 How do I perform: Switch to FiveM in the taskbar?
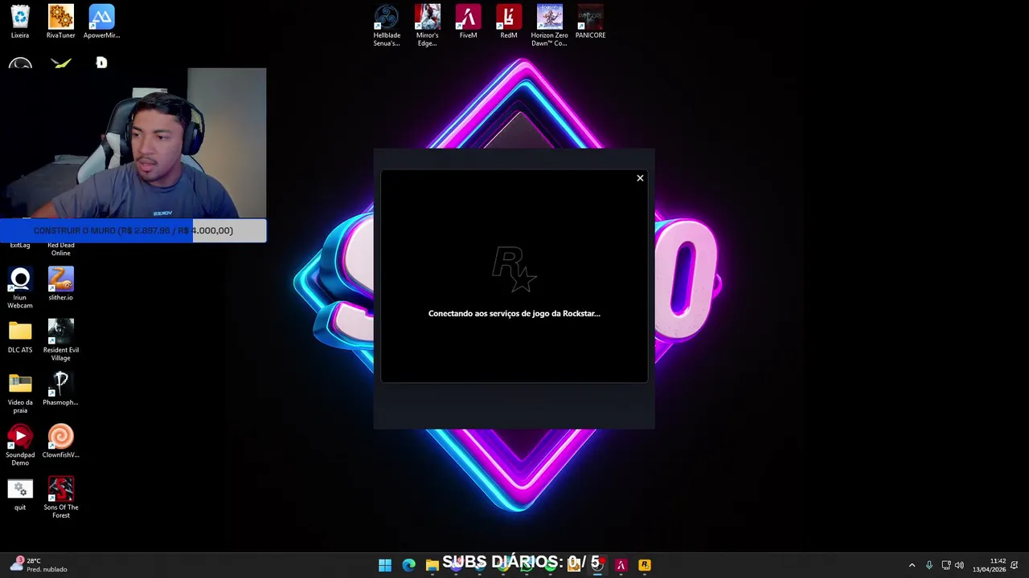[x=621, y=565]
